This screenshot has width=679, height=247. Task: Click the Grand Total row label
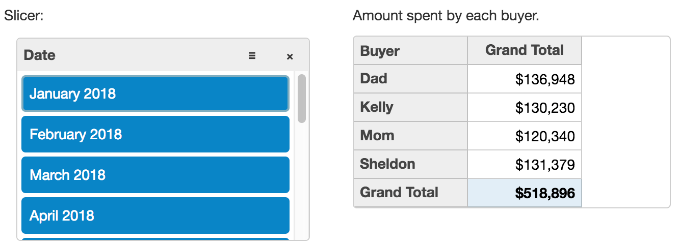click(410, 193)
